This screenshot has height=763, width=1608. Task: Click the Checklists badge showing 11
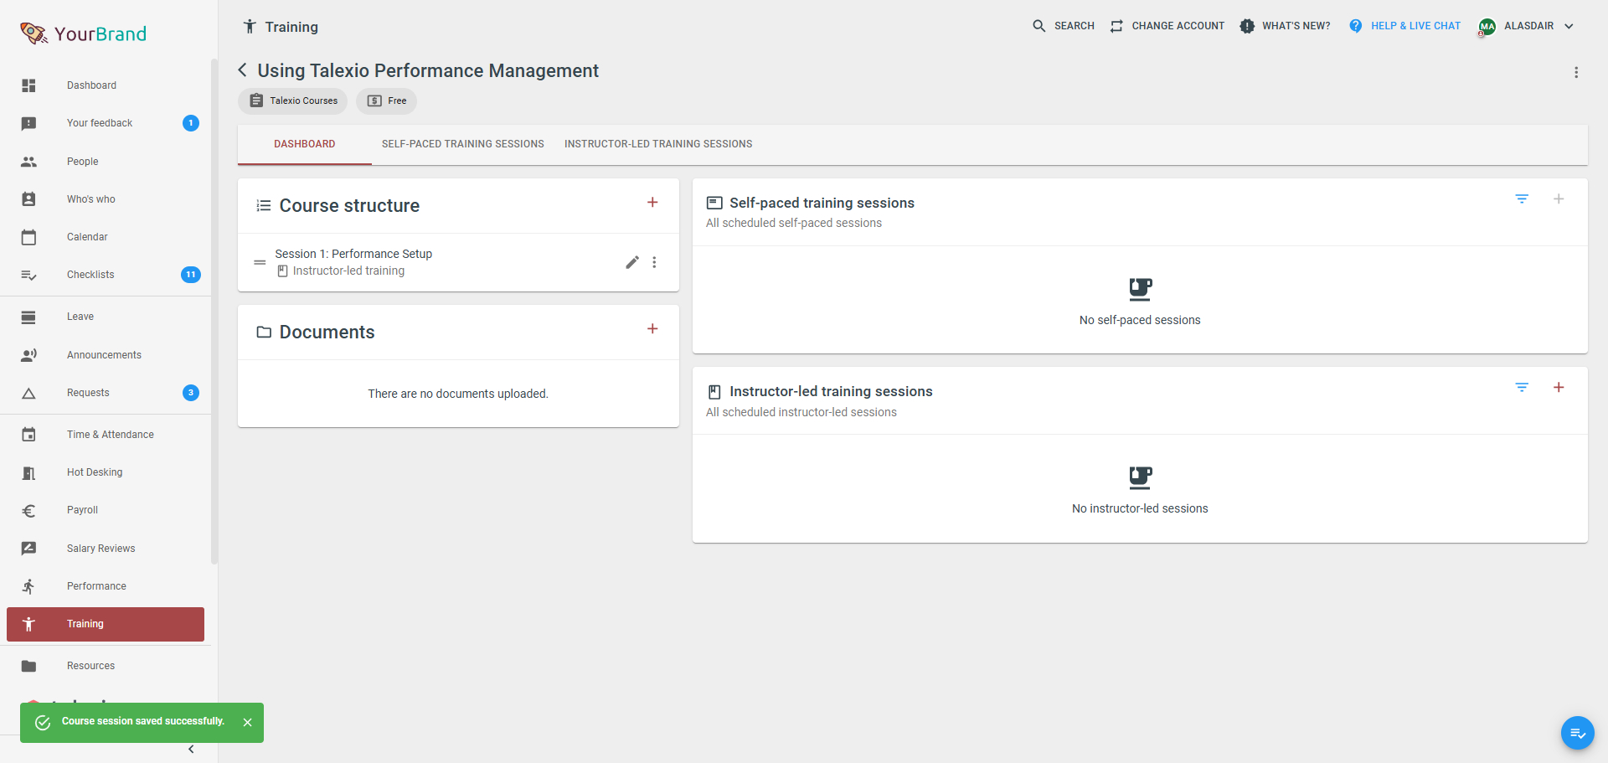pos(191,275)
